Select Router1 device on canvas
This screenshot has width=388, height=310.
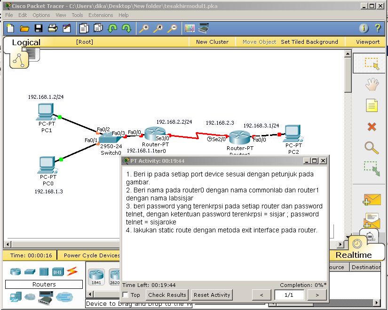click(239, 137)
